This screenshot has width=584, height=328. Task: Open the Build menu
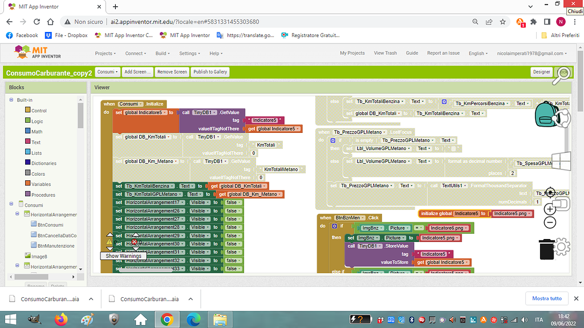tap(163, 54)
